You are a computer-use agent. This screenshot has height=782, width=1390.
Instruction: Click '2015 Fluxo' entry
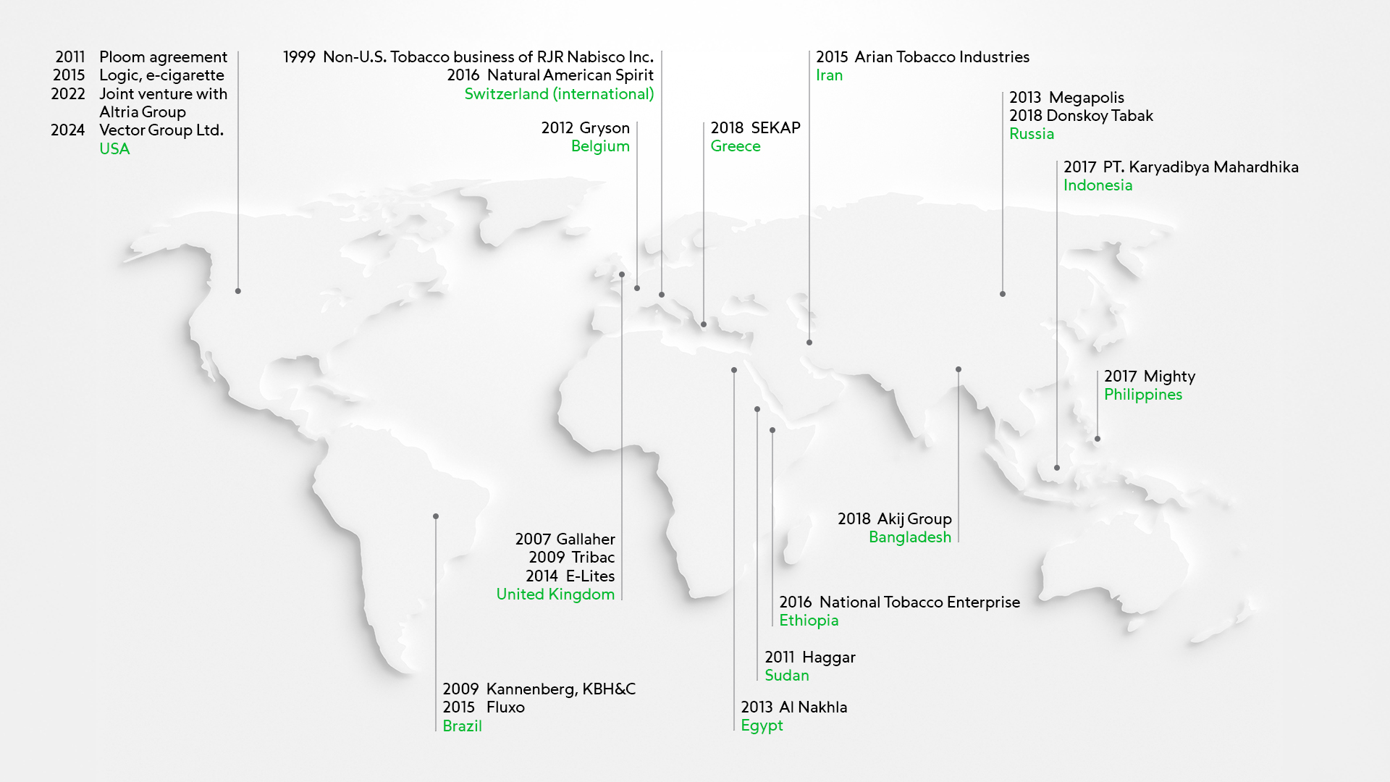(x=484, y=707)
